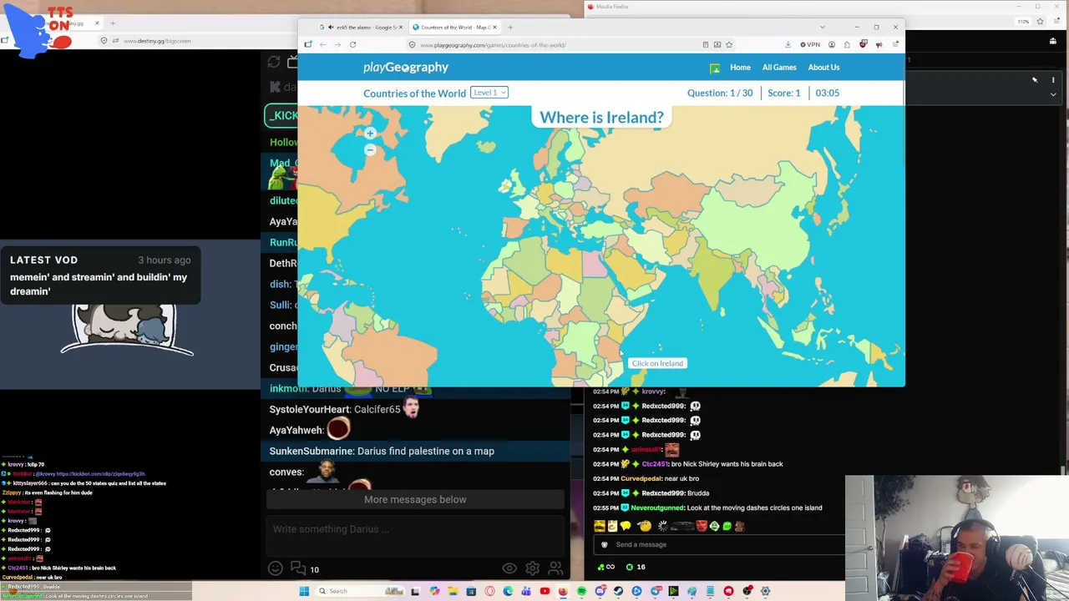The width and height of the screenshot is (1069, 601).
Task: Open File Explorer from the taskbar
Action: (x=453, y=591)
